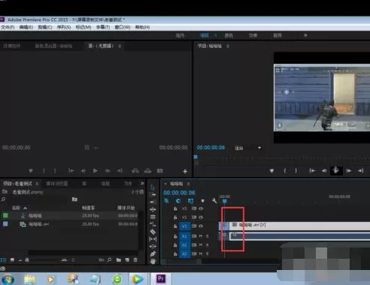370x285 pixels.
Task: Add marker in timeline panel
Action: click(x=202, y=201)
